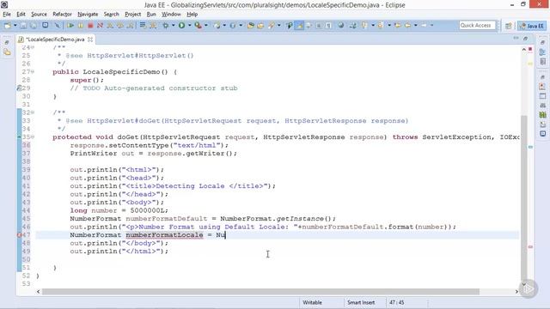Click the Save toolbar icon
The image size is (550, 309).
[x=23, y=25]
